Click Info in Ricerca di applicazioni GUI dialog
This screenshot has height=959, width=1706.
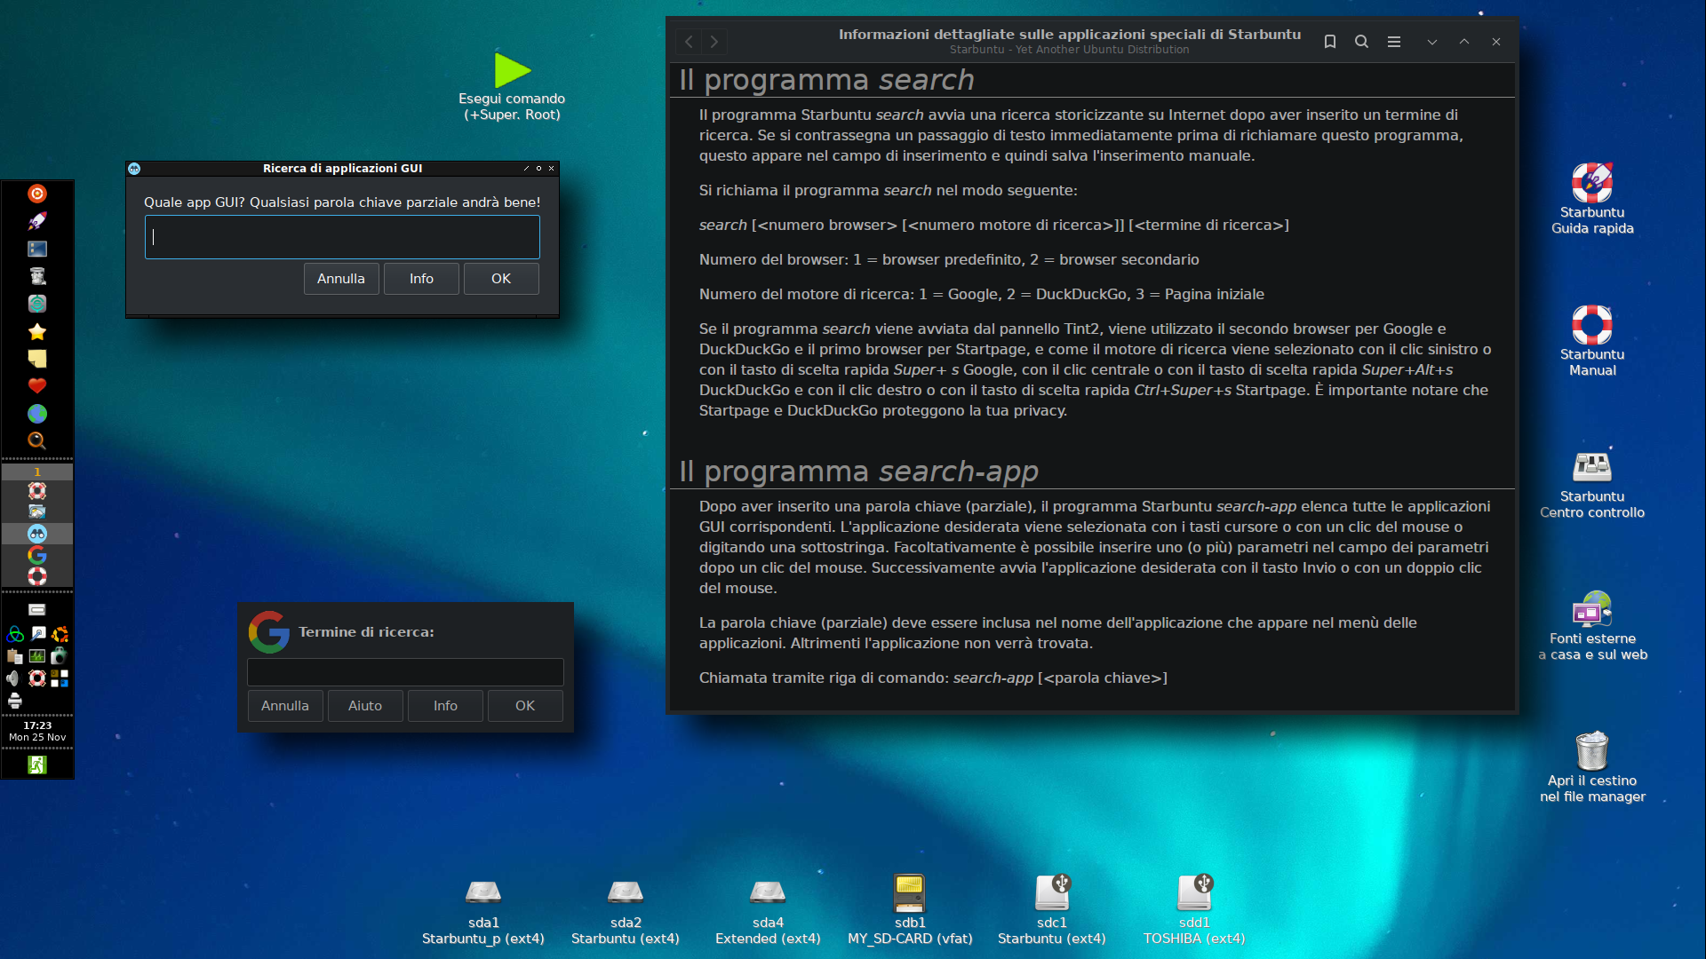click(x=421, y=279)
